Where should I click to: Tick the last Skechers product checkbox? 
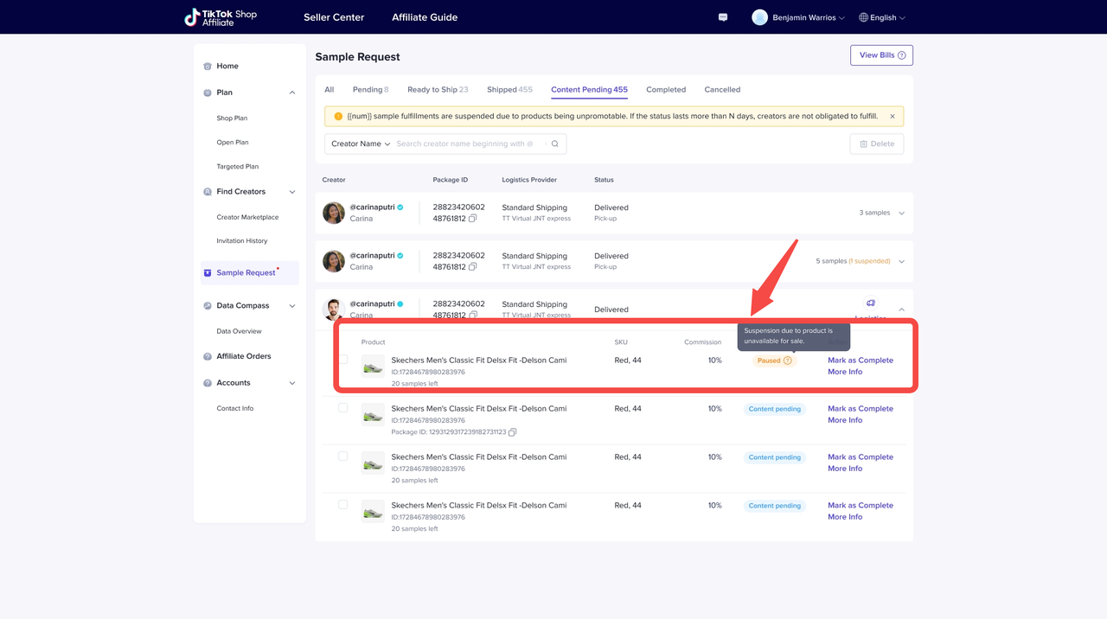pos(343,505)
